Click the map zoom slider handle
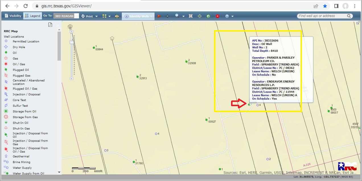 (71, 42)
